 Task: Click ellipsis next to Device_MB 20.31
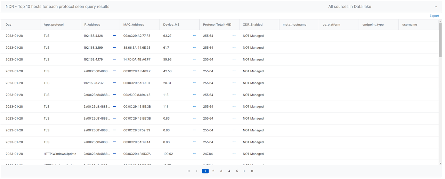[x=194, y=83]
